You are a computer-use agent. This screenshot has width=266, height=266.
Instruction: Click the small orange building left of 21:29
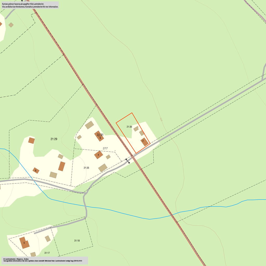click(31, 141)
